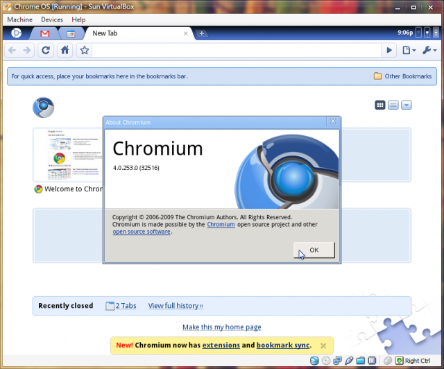Open the wrench tools menu
This screenshot has width=444, height=369.
(x=429, y=51)
